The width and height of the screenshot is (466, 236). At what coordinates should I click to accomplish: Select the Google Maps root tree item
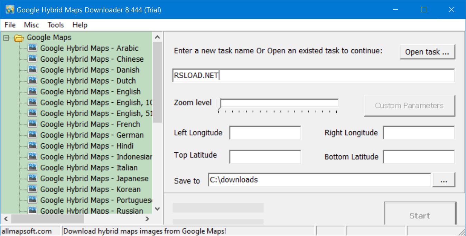click(49, 38)
